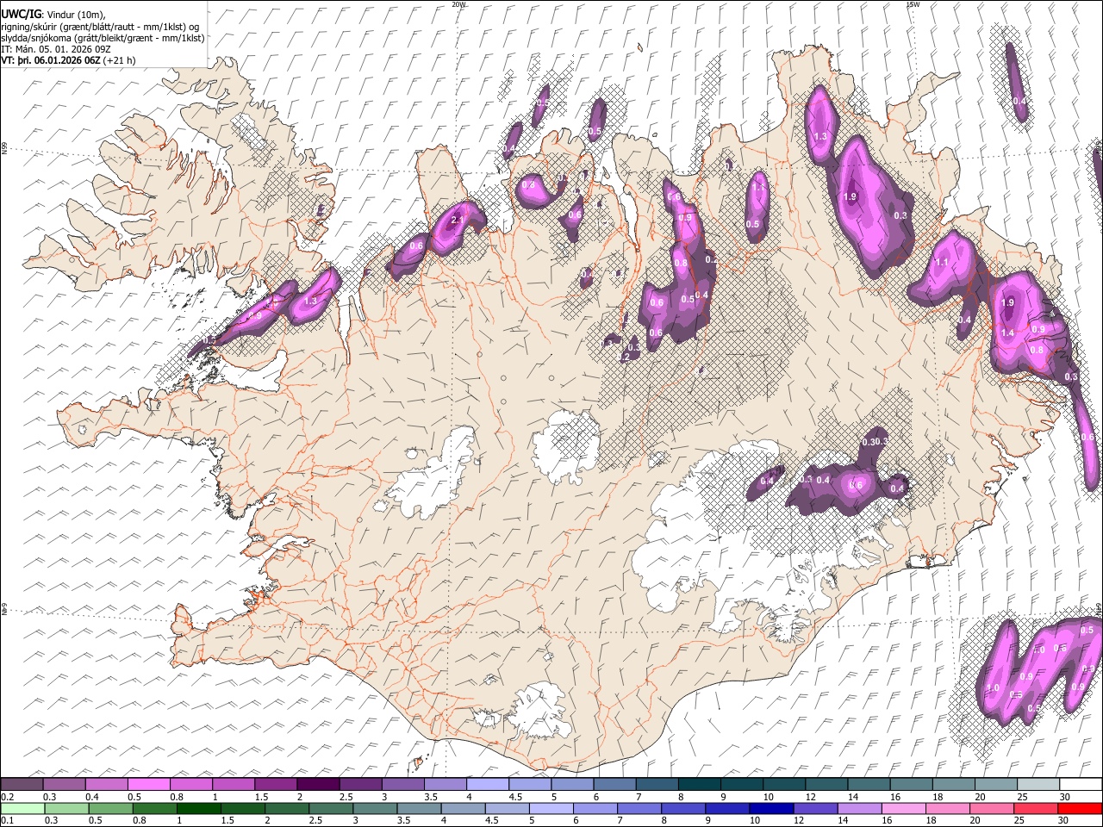The width and height of the screenshot is (1103, 827).
Task: Click the bold UWC/IG title text
Action: [21, 13]
